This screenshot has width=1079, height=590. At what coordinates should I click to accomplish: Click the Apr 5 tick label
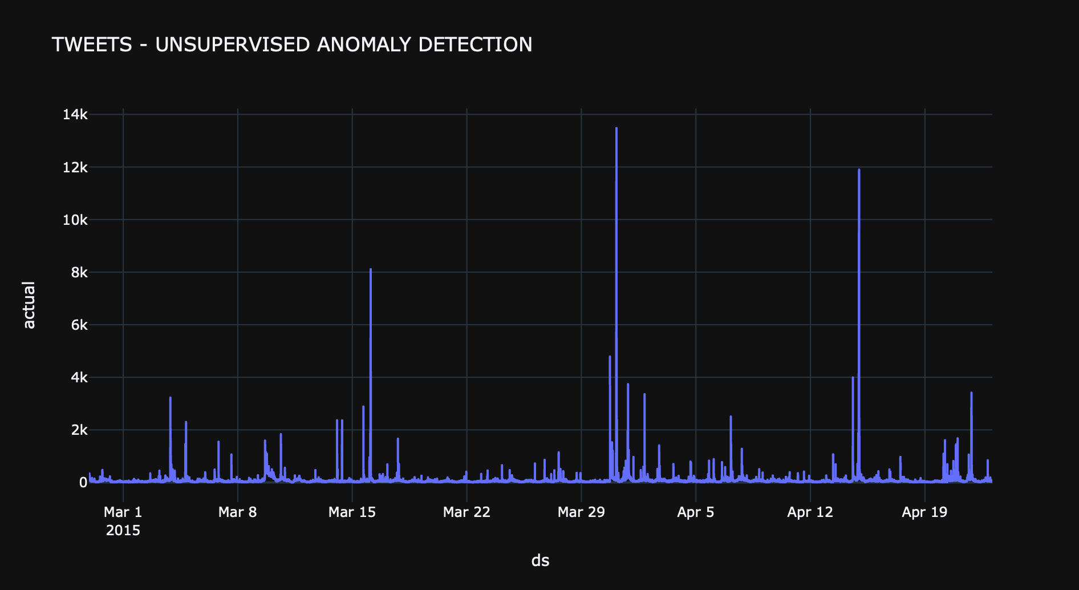[x=696, y=512]
